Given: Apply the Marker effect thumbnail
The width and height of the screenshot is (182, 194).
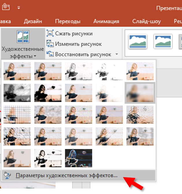Looking at the screenshot, I should [x=48, y=71].
